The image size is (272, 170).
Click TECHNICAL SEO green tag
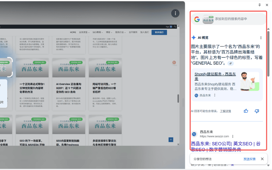click(39, 119)
